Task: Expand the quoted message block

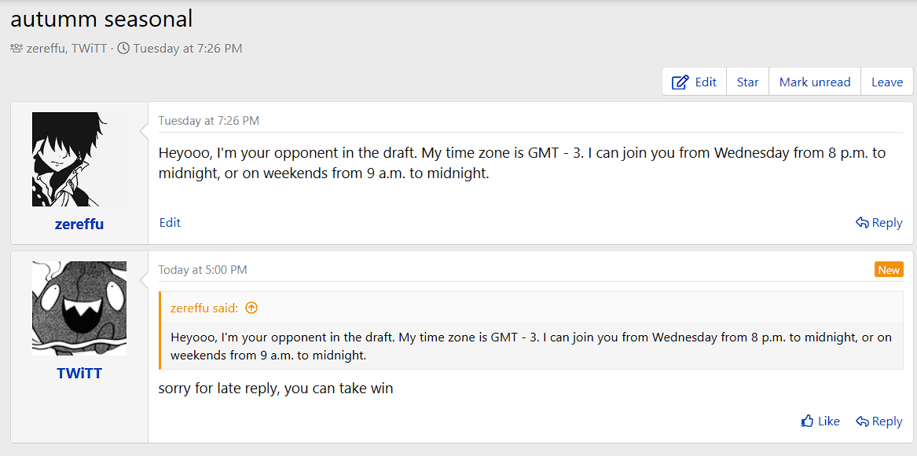Action: click(x=531, y=346)
